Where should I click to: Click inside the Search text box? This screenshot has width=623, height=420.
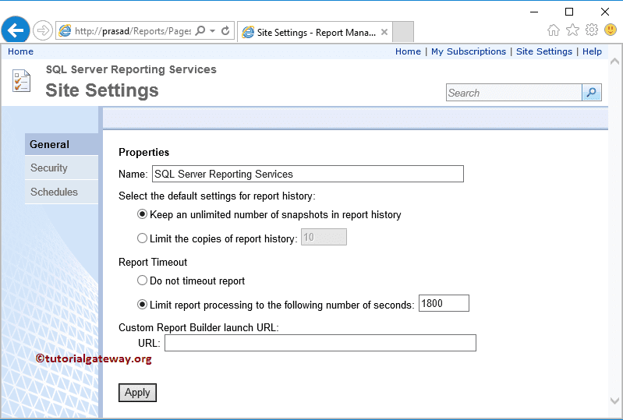[514, 93]
